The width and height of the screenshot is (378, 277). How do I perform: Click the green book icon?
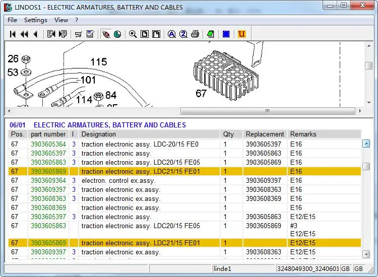point(210,34)
